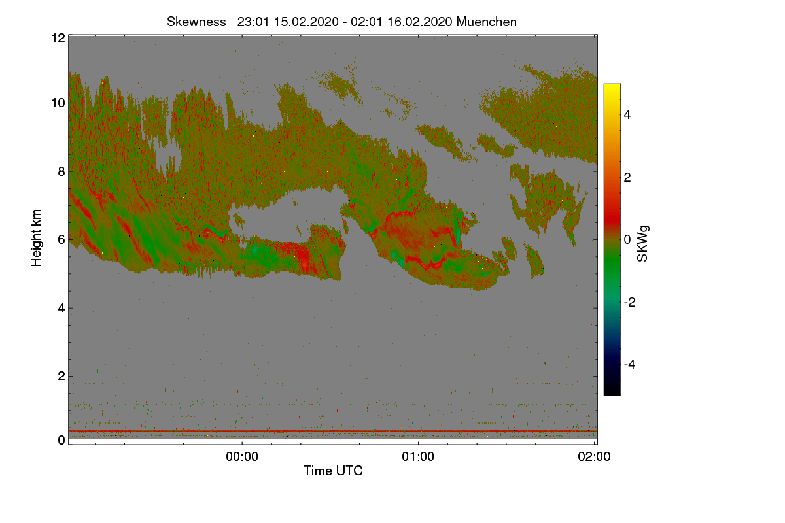Click the 'Time UTC' axis label
Image resolution: width=785 pixels, height=523 pixels.
[x=333, y=471]
